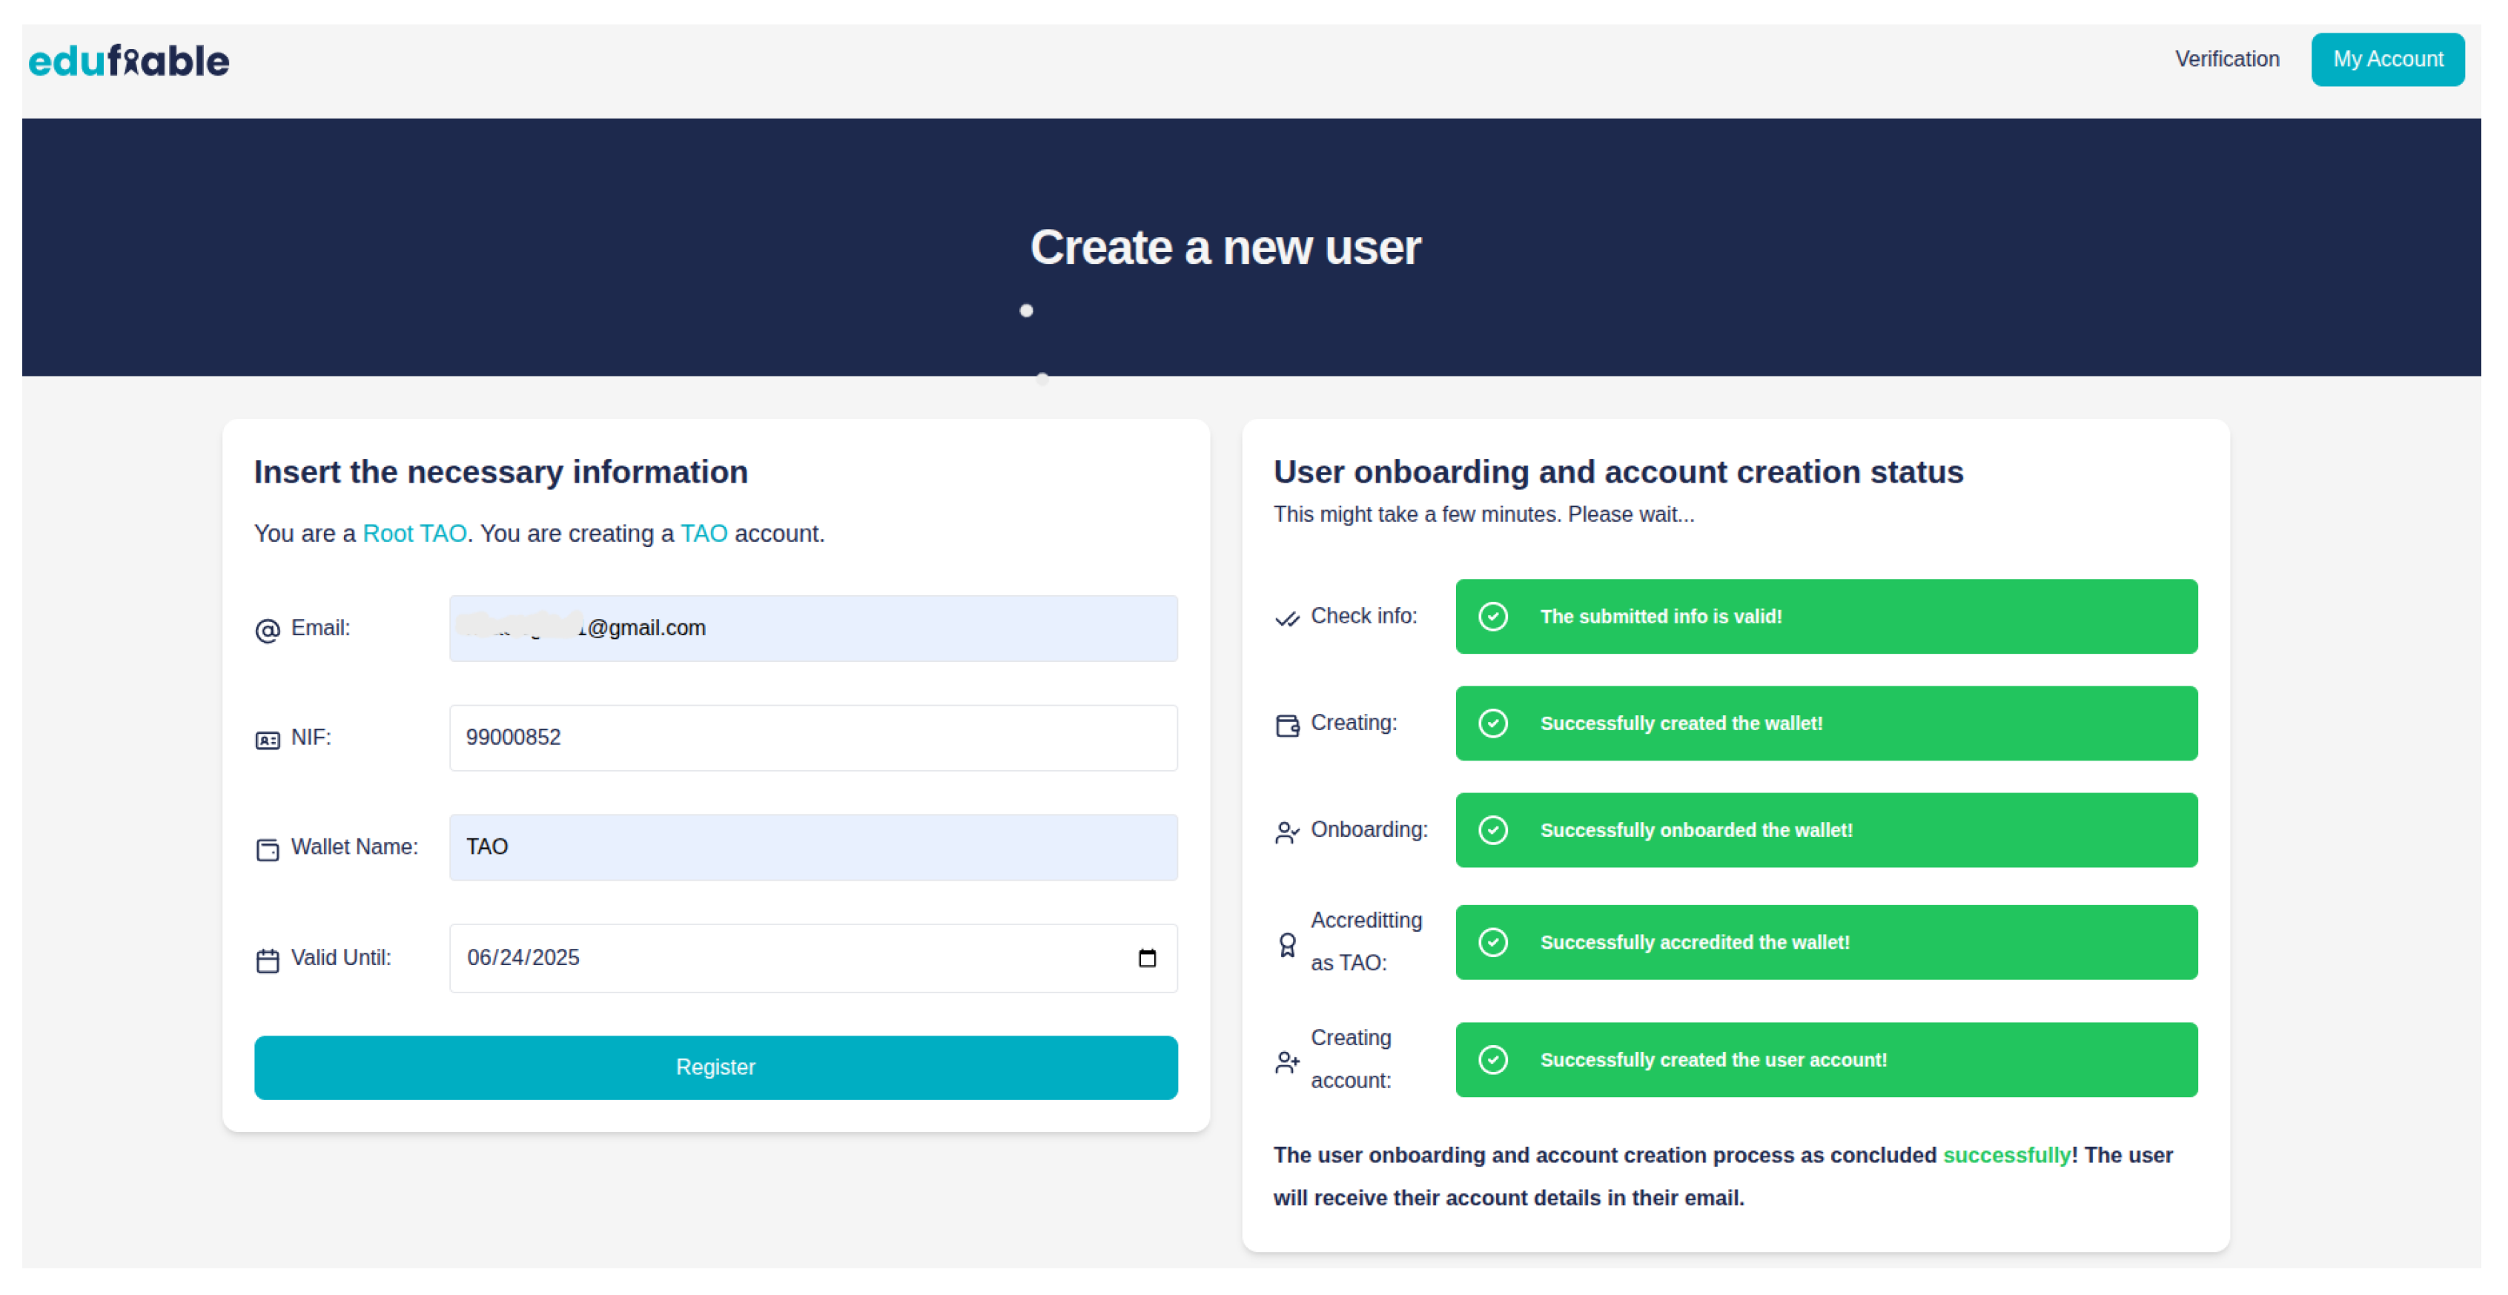The width and height of the screenshot is (2508, 1295).
Task: Click the award ribbon icon for Accrediting as TAO
Action: 1286,944
